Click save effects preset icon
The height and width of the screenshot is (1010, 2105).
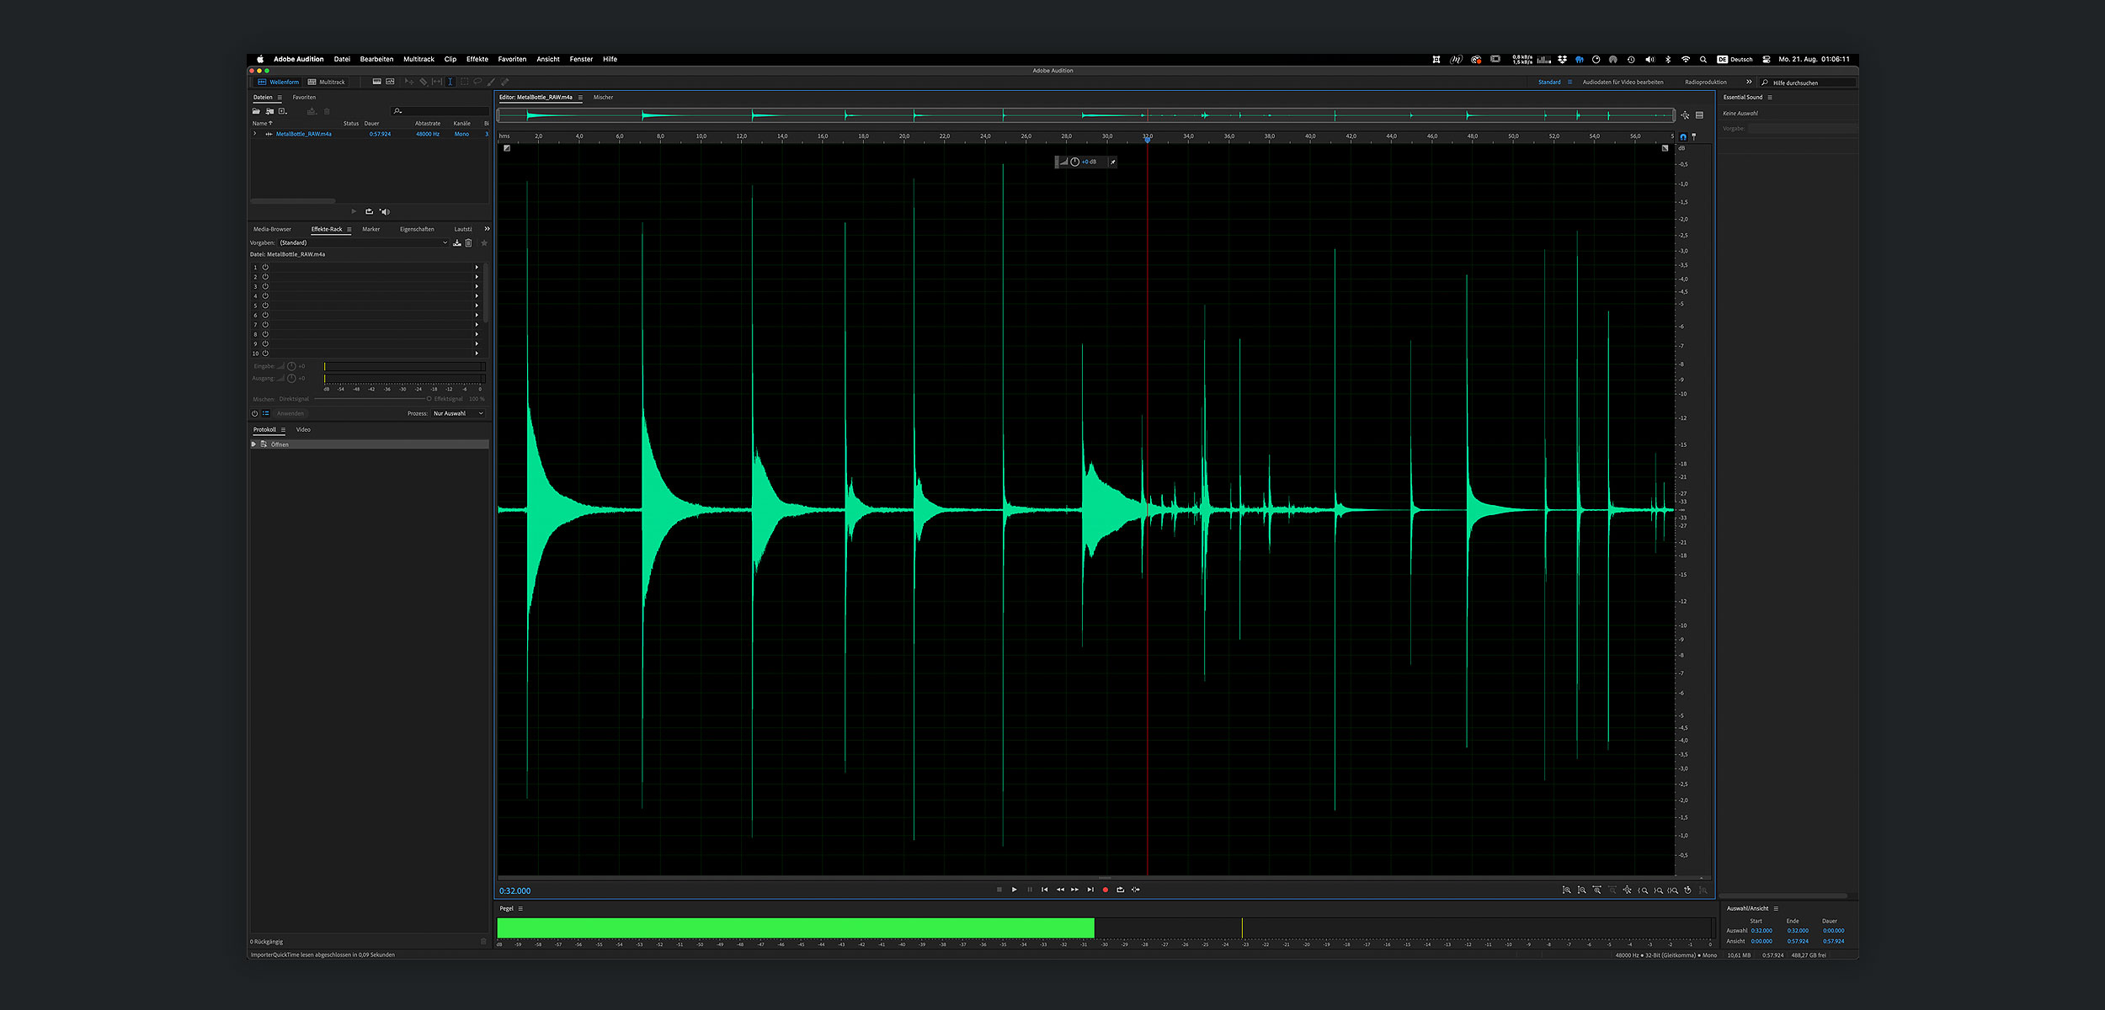tap(457, 242)
